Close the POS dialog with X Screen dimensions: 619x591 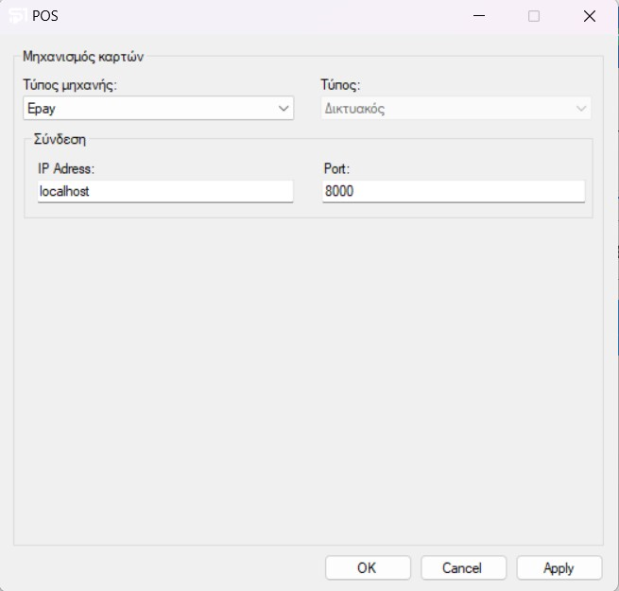coord(590,16)
